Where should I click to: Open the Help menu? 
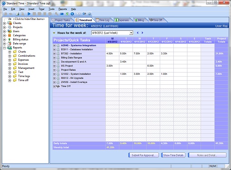pos(74,9)
